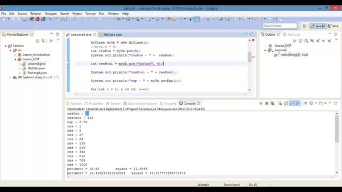The height and width of the screenshot is (192, 342).
Task: Open the Display Selected Console dropdown
Action: 316,103
